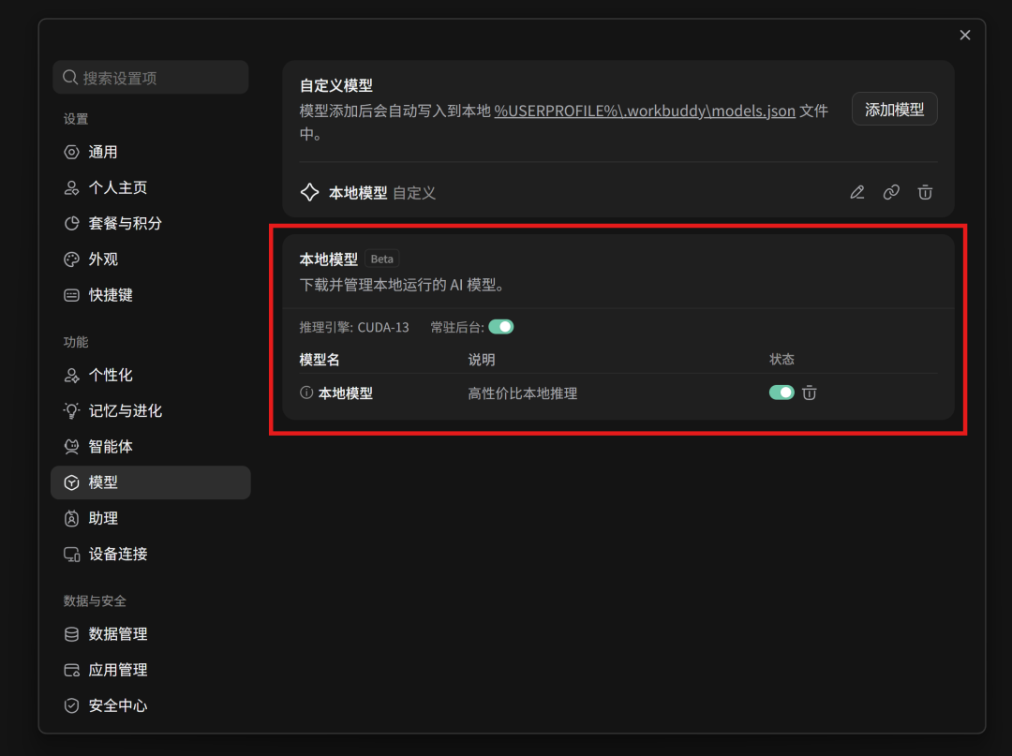1012x756 pixels.
Task: Click the 模型 cube icon
Action: pos(71,482)
